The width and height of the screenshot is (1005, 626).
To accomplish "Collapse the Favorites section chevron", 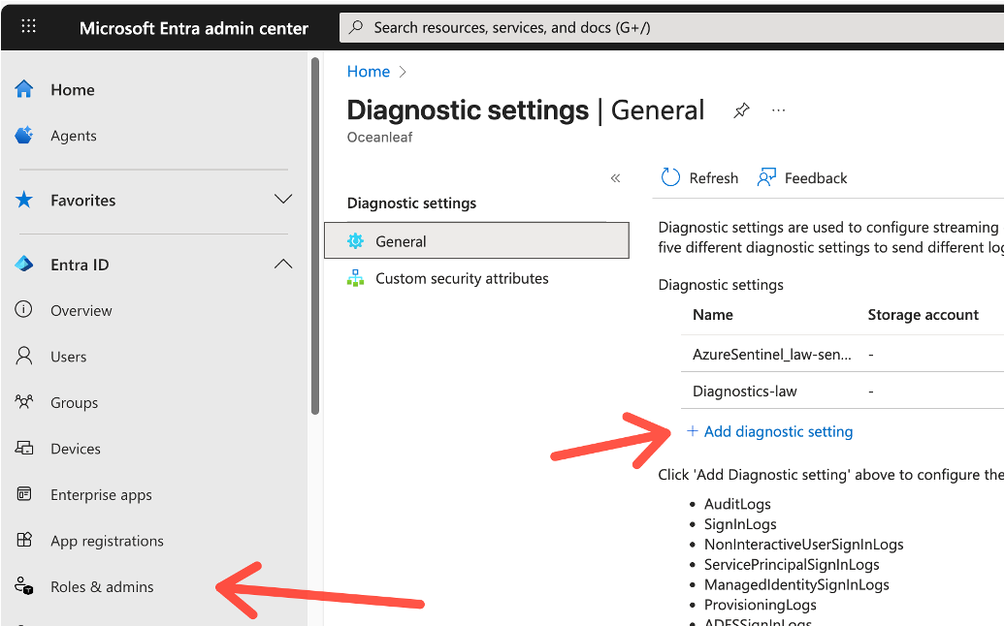I will 282,200.
